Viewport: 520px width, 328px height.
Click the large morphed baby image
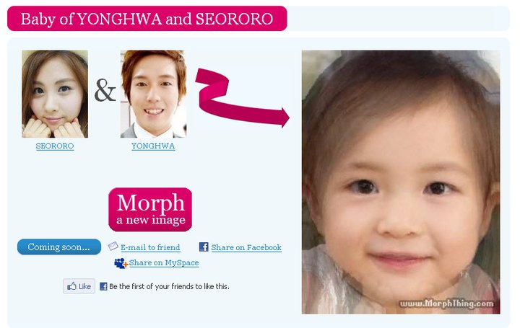tap(401, 182)
